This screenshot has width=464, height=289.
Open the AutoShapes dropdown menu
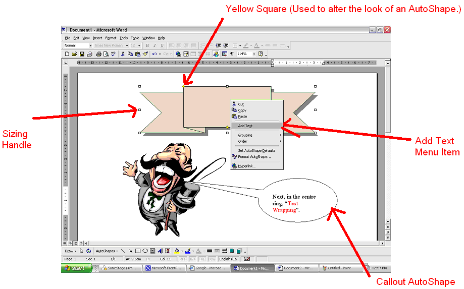point(107,251)
